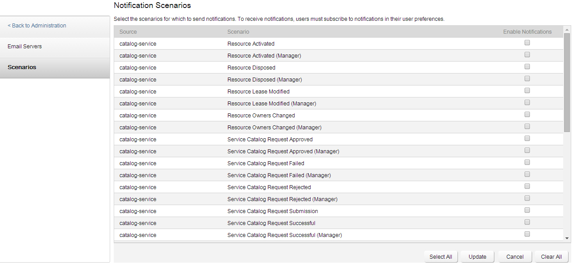Go back to Administration
Screen dimensions: 573x264
point(37,26)
